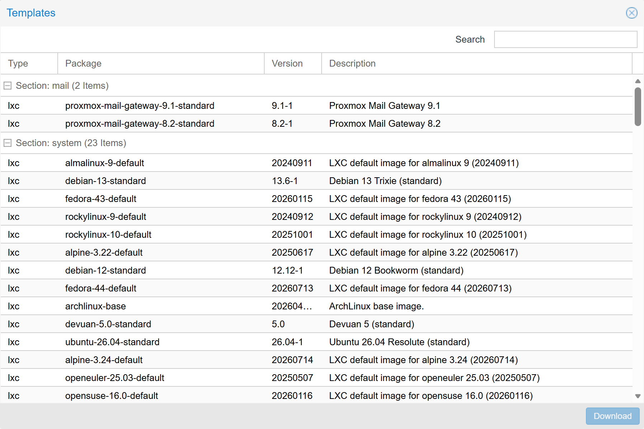The width and height of the screenshot is (644, 429).
Task: Click version 12.12-1 cell
Action: (287, 270)
